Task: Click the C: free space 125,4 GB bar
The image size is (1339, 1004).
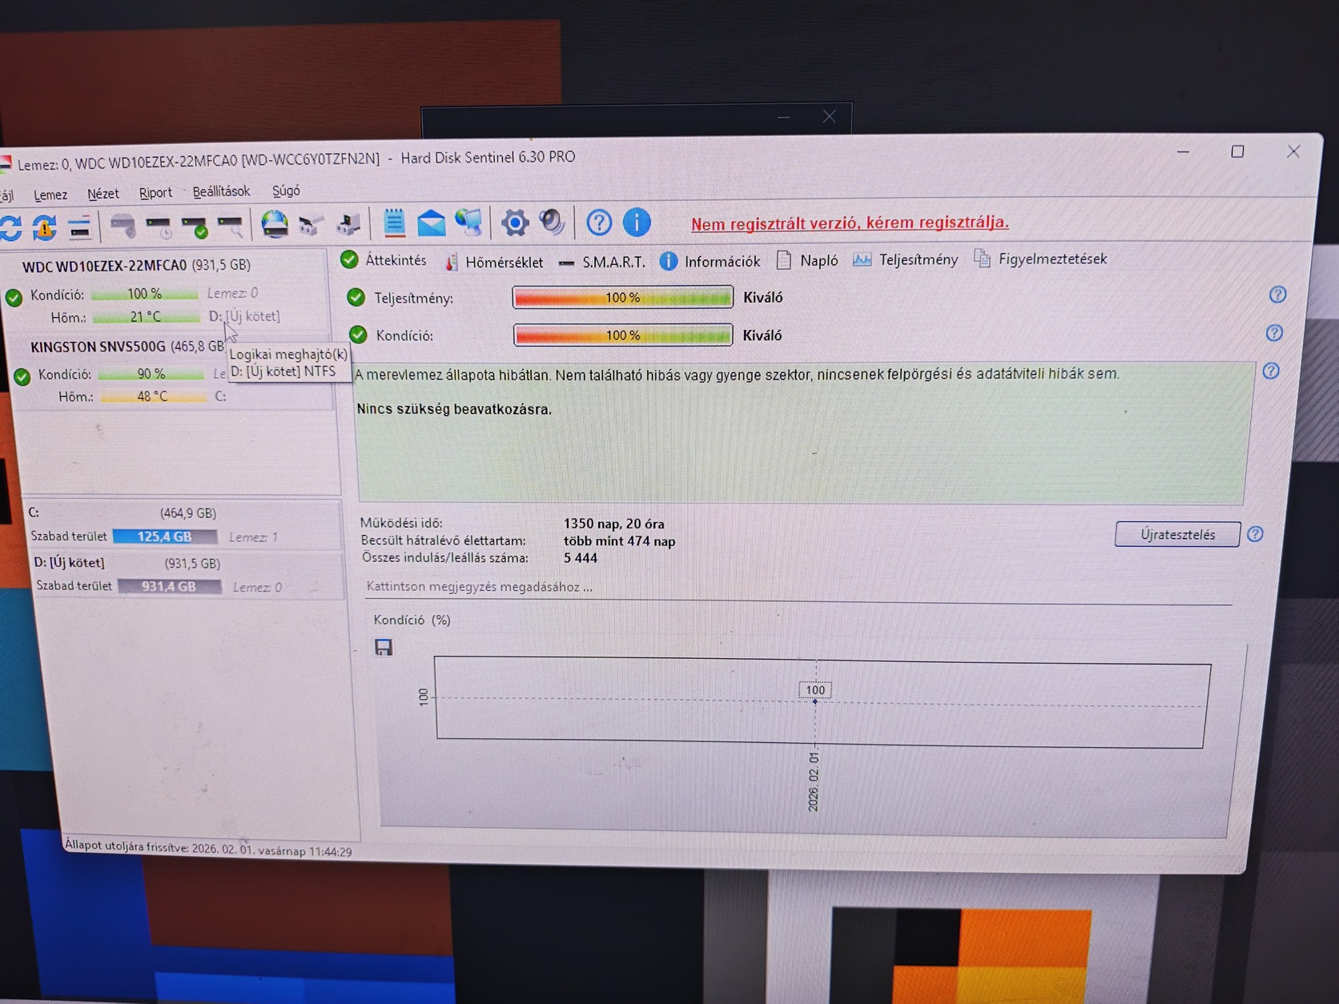Action: click(x=165, y=536)
